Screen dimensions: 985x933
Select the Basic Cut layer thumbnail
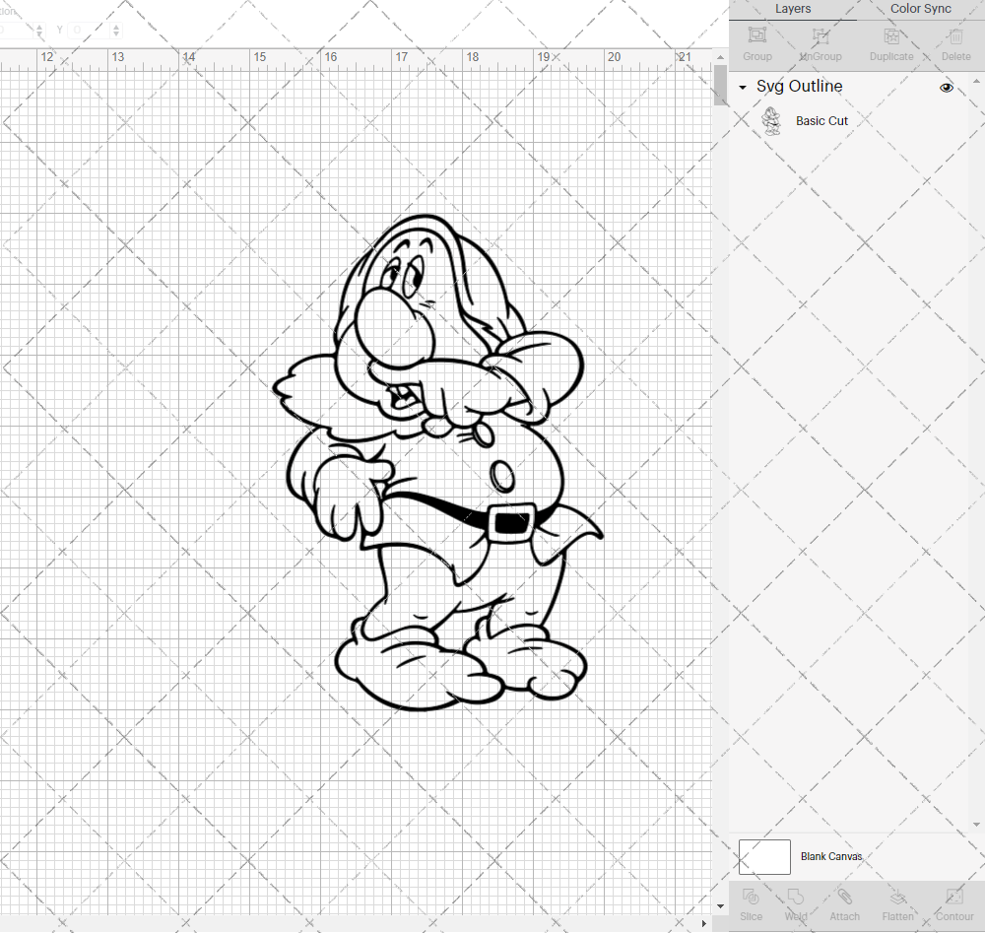click(x=771, y=120)
